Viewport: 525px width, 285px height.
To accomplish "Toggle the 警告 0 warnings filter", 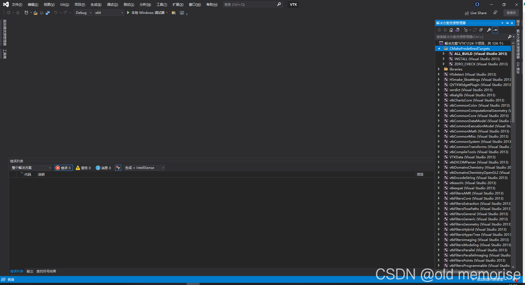I will pos(83,168).
